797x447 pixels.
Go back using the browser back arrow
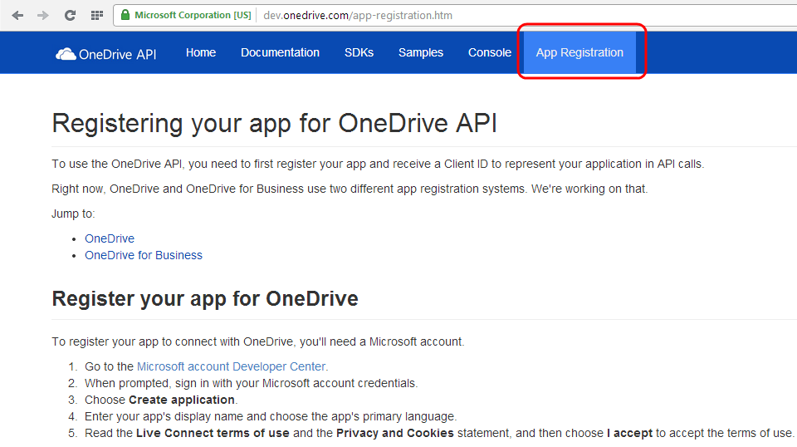point(17,15)
